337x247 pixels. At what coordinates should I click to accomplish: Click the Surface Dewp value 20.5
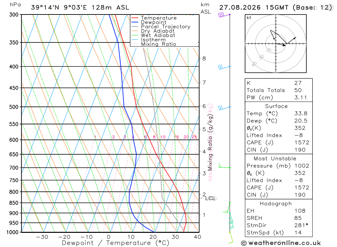pyautogui.click(x=301, y=121)
